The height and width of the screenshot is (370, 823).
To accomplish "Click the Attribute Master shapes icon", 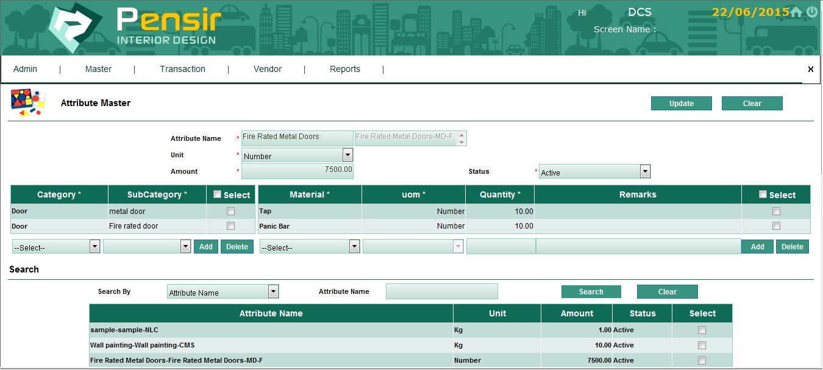I will pos(28,103).
